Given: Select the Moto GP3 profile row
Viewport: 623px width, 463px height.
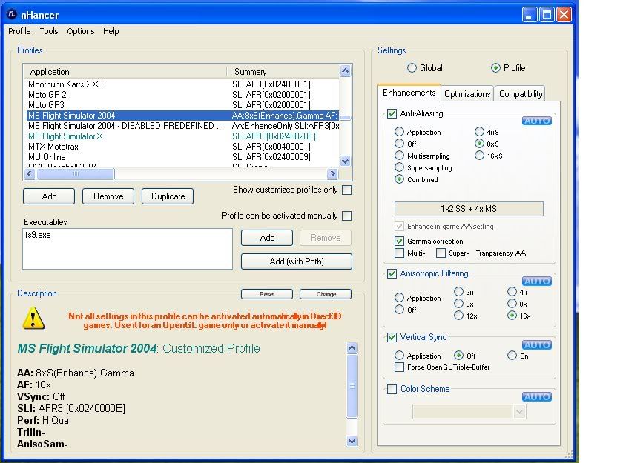Looking at the screenshot, I should (182, 104).
